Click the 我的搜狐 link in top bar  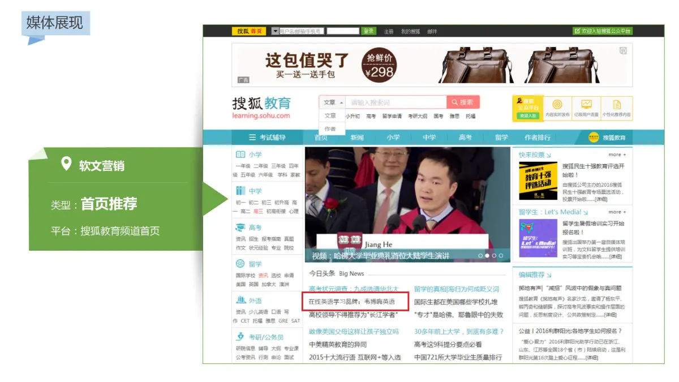point(411,32)
